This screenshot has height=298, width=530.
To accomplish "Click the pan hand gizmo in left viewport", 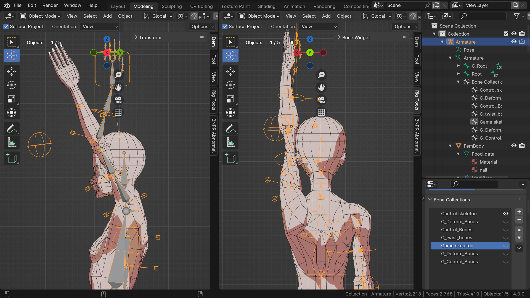I will (x=118, y=87).
